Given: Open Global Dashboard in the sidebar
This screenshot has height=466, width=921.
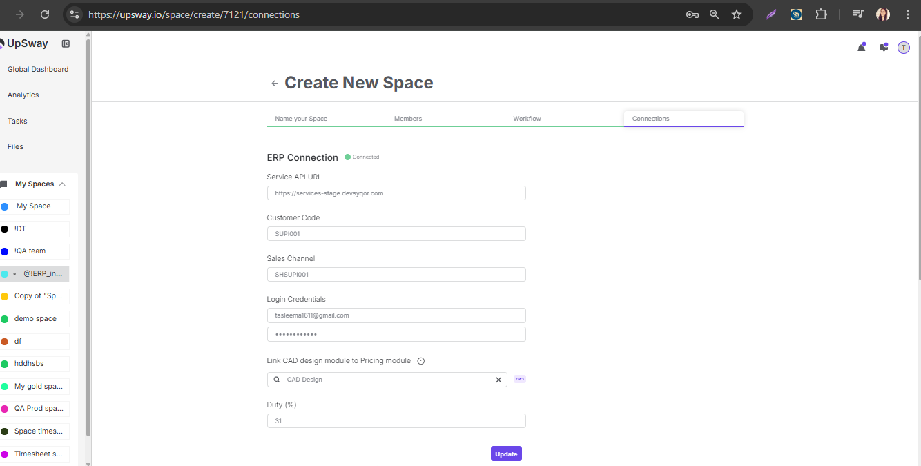Looking at the screenshot, I should 38,69.
